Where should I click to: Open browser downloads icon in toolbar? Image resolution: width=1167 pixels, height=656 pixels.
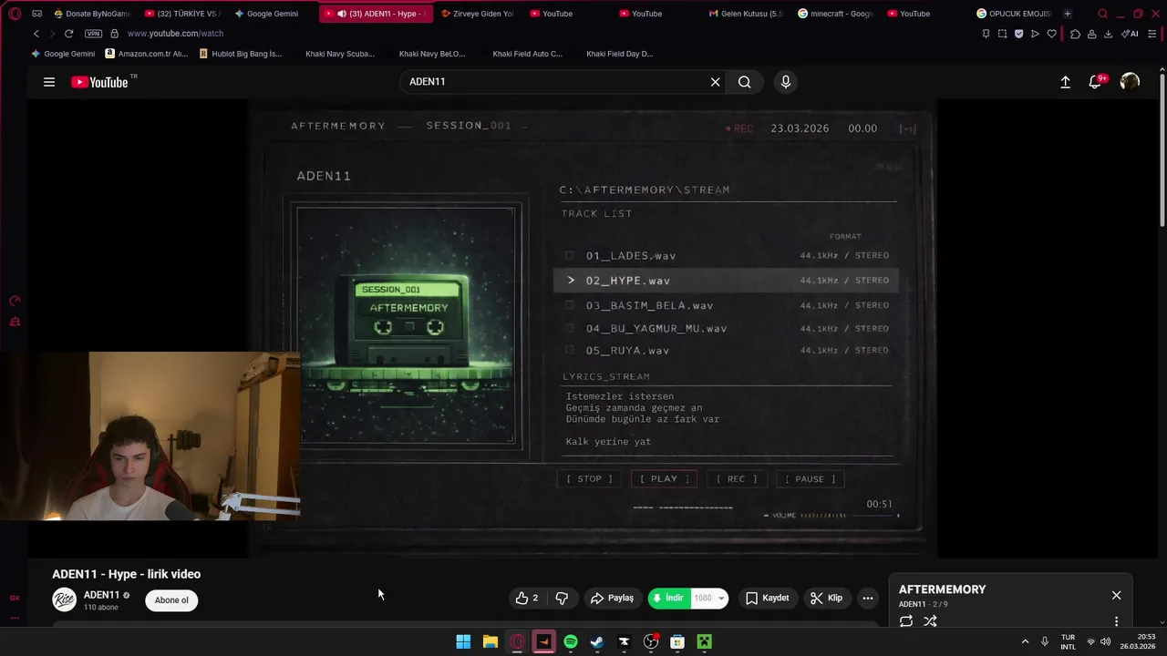pyautogui.click(x=1108, y=34)
